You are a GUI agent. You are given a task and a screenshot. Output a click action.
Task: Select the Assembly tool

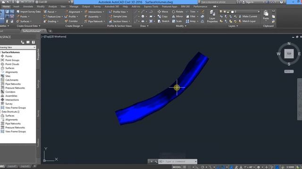tap(92, 16)
